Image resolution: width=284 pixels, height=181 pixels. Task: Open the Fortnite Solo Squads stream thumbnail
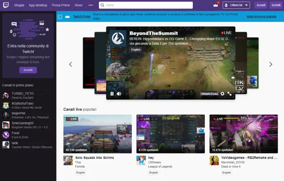pyautogui.click(x=97, y=134)
